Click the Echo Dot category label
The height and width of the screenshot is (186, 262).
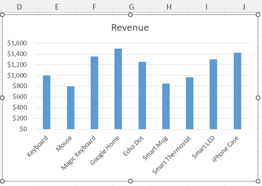point(133,146)
